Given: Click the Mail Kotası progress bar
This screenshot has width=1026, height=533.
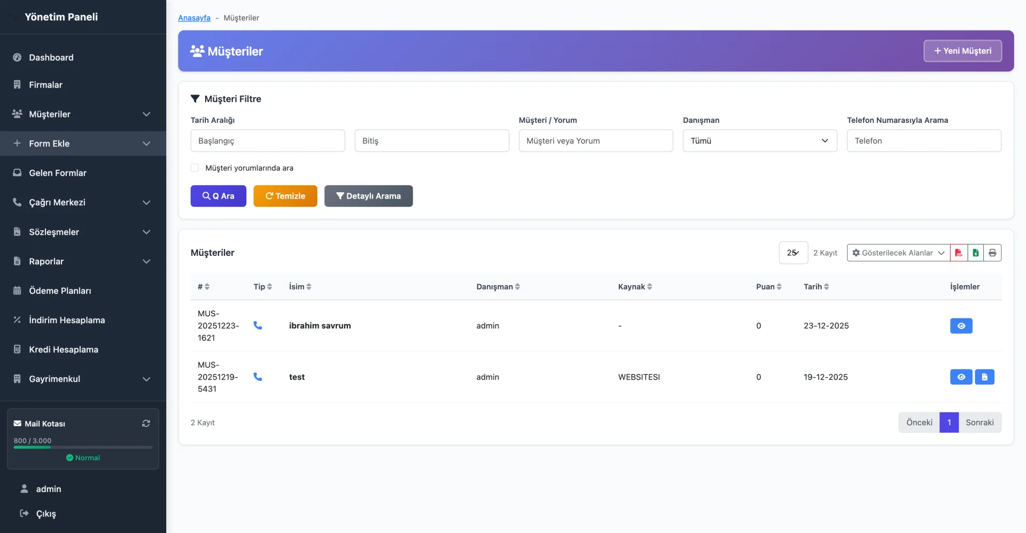Looking at the screenshot, I should (83, 448).
